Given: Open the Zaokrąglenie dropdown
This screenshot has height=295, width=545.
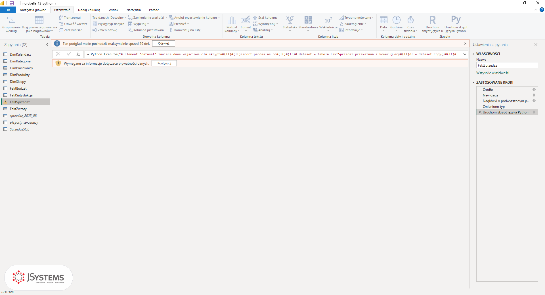Looking at the screenshot, I should [x=353, y=24].
